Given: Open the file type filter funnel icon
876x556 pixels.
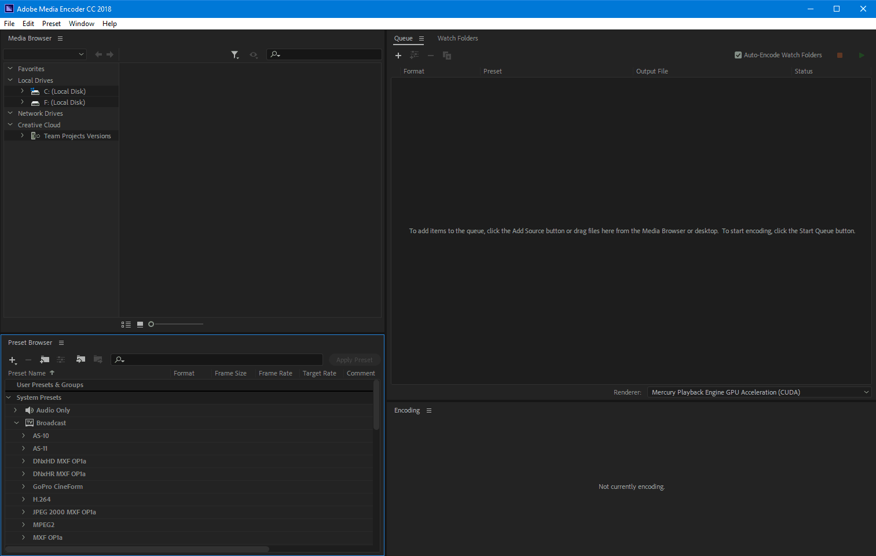Looking at the screenshot, I should tap(235, 55).
